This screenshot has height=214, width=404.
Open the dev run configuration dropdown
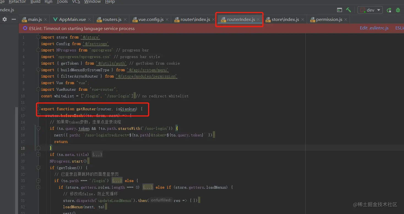[370, 10]
